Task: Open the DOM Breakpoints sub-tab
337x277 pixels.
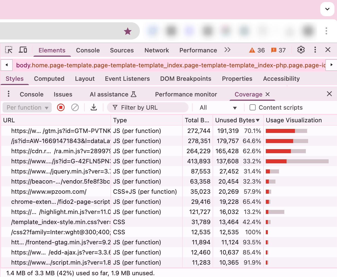Action: [185, 79]
